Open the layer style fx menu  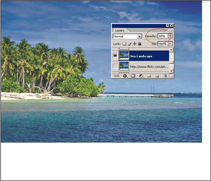tap(125, 76)
